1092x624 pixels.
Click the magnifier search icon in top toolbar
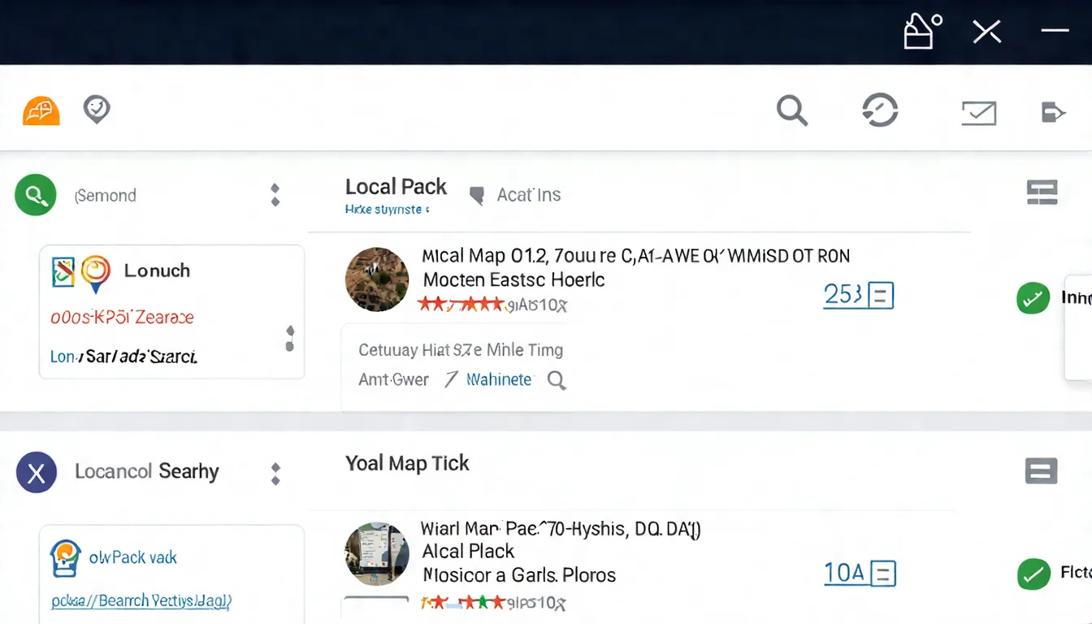pos(791,110)
